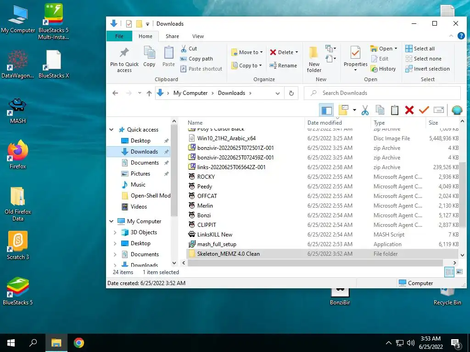Image resolution: width=470 pixels, height=352 pixels.
Task: Click the title bar Properties checkmark icon
Action: click(129, 24)
